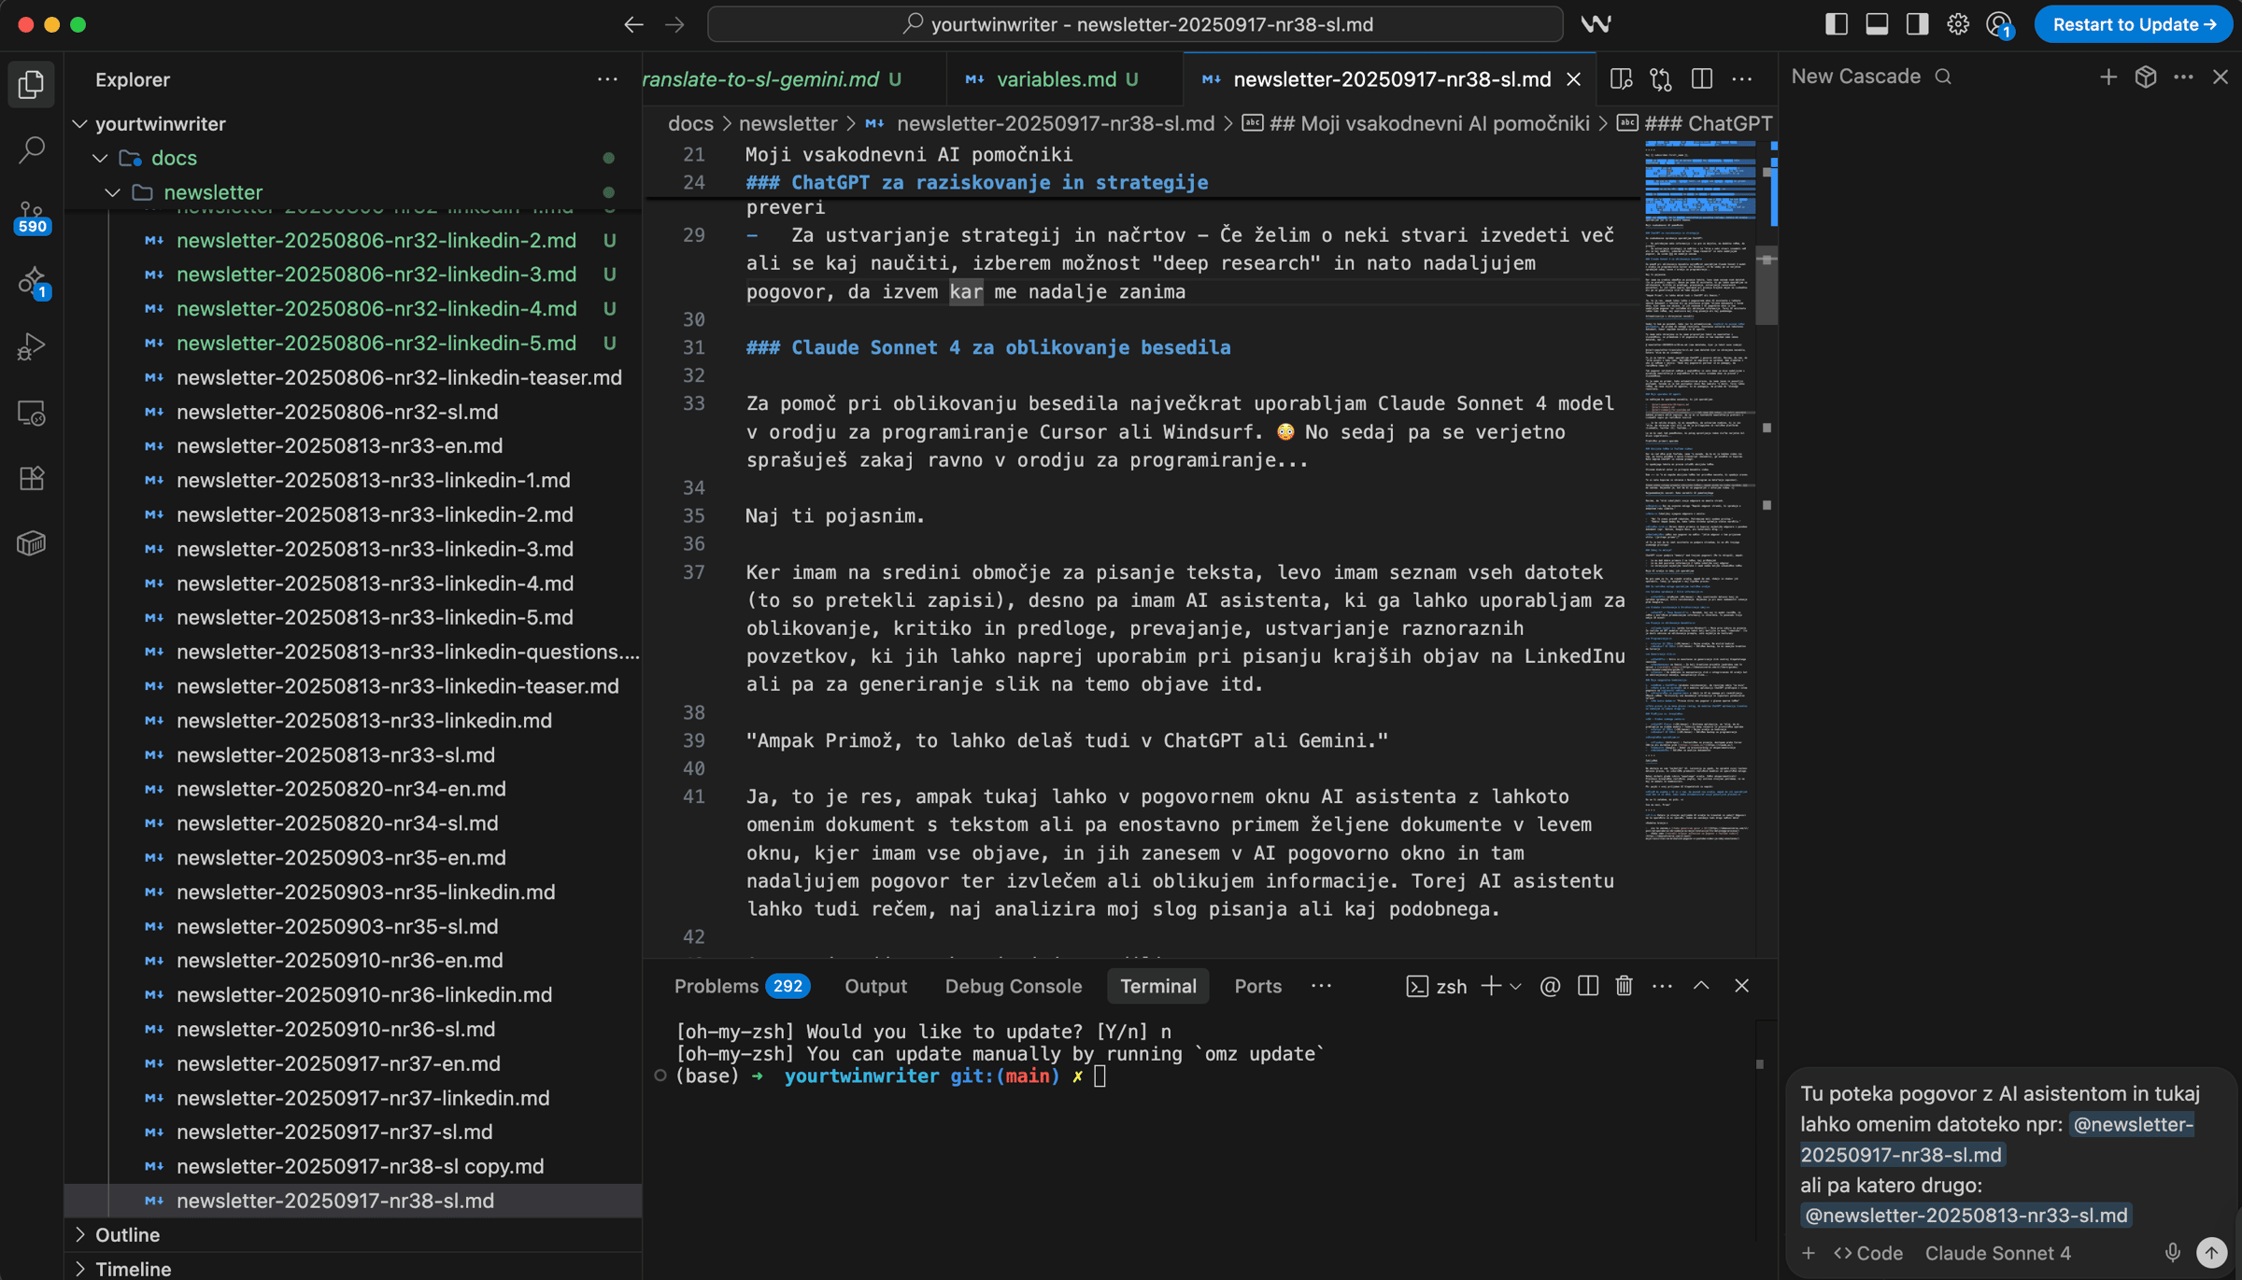This screenshot has height=1280, width=2242.
Task: Toggle the bottom panel visibility
Action: pos(1877,24)
